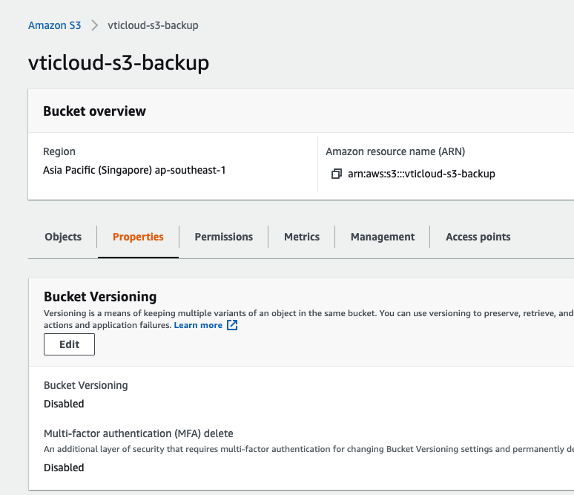Image resolution: width=574 pixels, height=495 pixels.
Task: Click the vticloud-s3-backup breadcrumb item
Action: click(153, 25)
